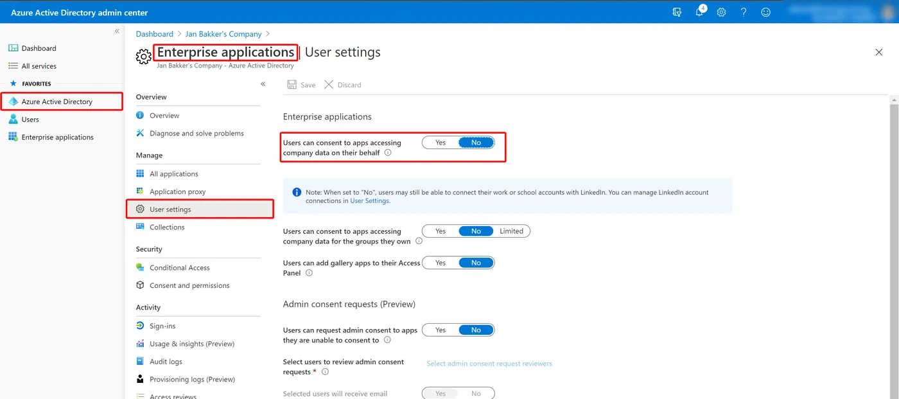Click the Audit logs icon
Image resolution: width=899 pixels, height=399 pixels.
(140, 362)
